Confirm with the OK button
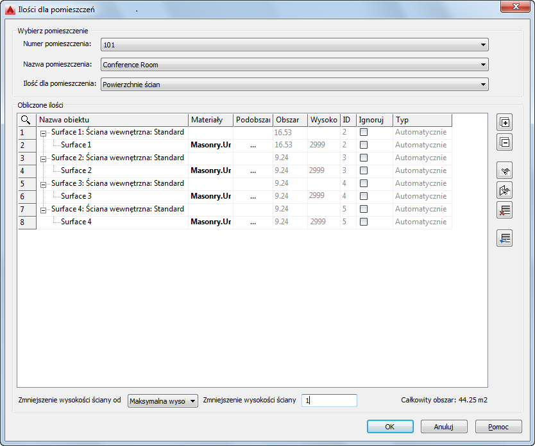 [x=390, y=427]
